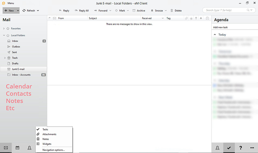Click the search magnifier icon
Viewport: 258px width, 153px height.
click(x=248, y=10)
